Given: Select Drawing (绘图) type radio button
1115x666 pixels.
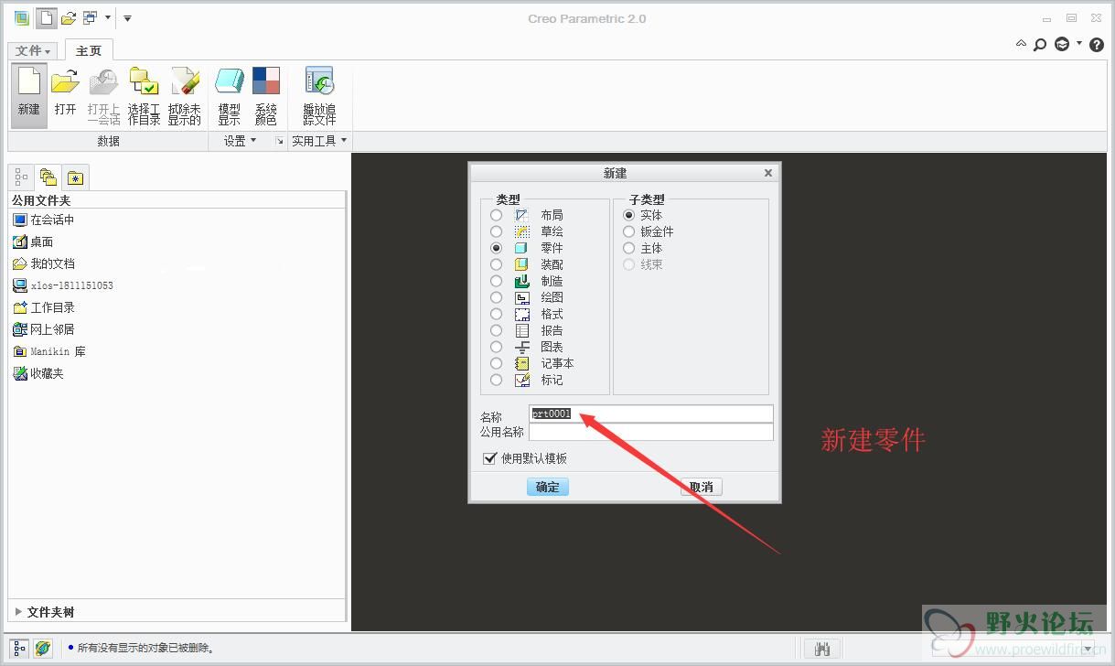Looking at the screenshot, I should coord(496,297).
